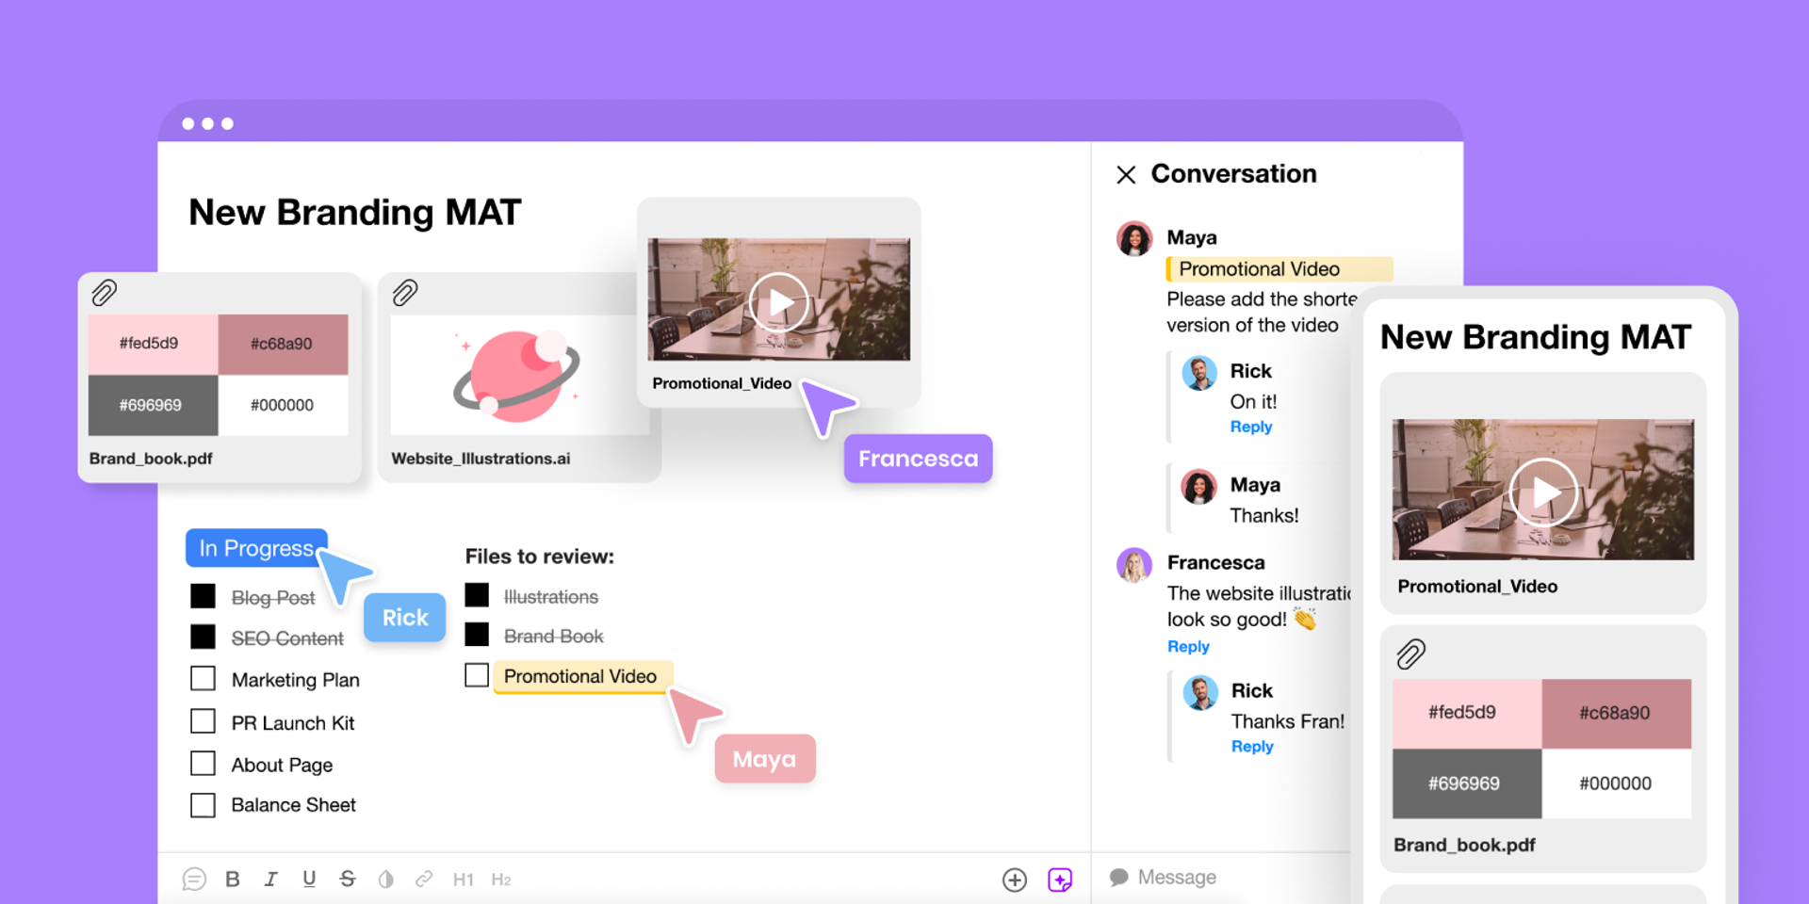This screenshot has height=904, width=1809.
Task: Tick the PR Launch Kit checkbox
Action: click(x=203, y=722)
